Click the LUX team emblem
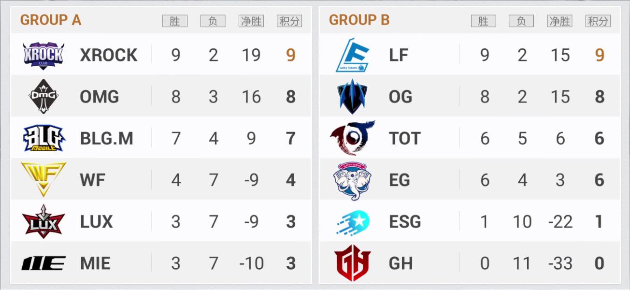Viewport: 630px width, 290px height. (x=43, y=221)
